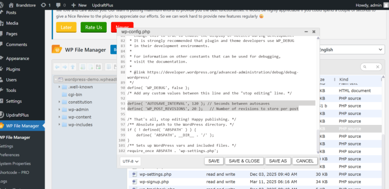
Task: Go to Media in the sidebar
Action: [12, 23]
